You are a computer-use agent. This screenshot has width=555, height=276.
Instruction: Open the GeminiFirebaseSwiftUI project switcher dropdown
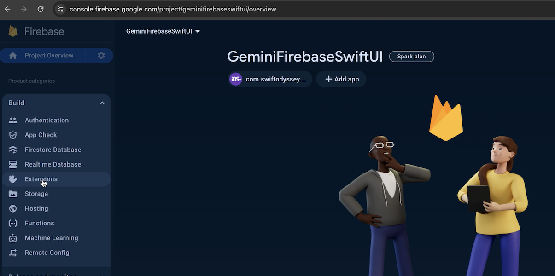coord(163,31)
